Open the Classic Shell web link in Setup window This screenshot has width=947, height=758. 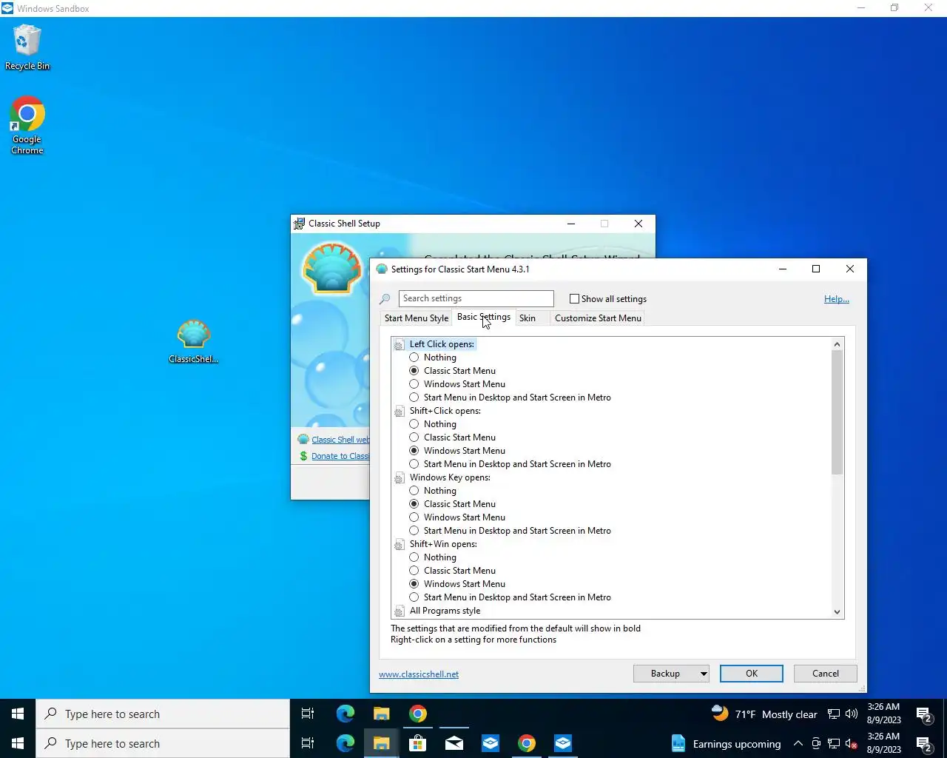coord(340,440)
